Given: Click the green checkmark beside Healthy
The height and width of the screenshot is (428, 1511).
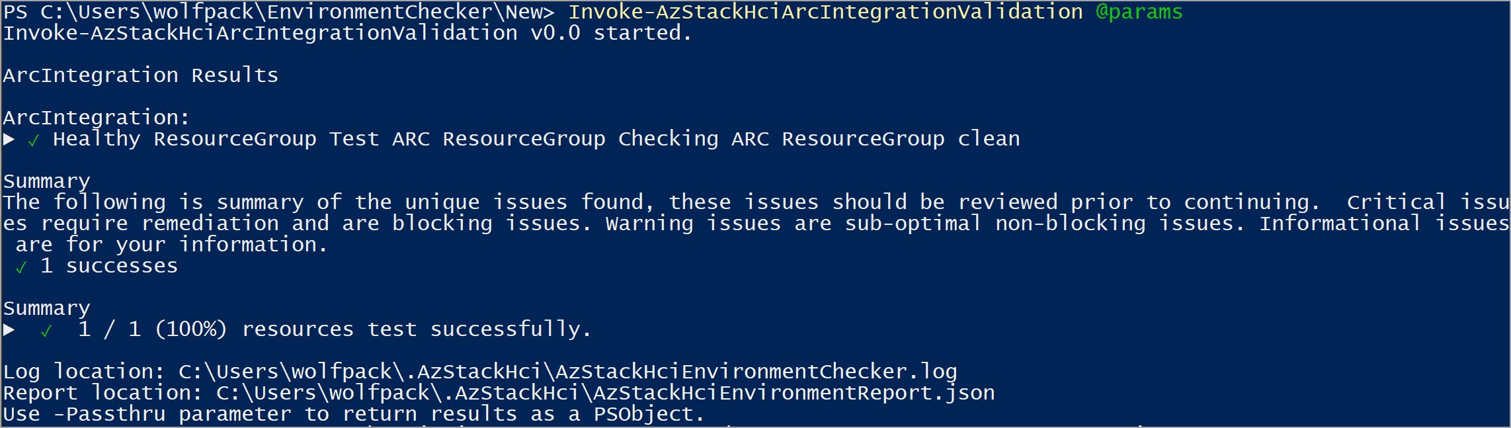Looking at the screenshot, I should click(34, 140).
